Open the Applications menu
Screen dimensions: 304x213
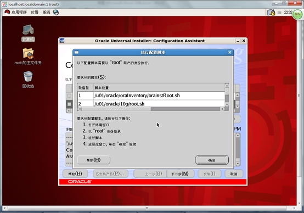19,13
